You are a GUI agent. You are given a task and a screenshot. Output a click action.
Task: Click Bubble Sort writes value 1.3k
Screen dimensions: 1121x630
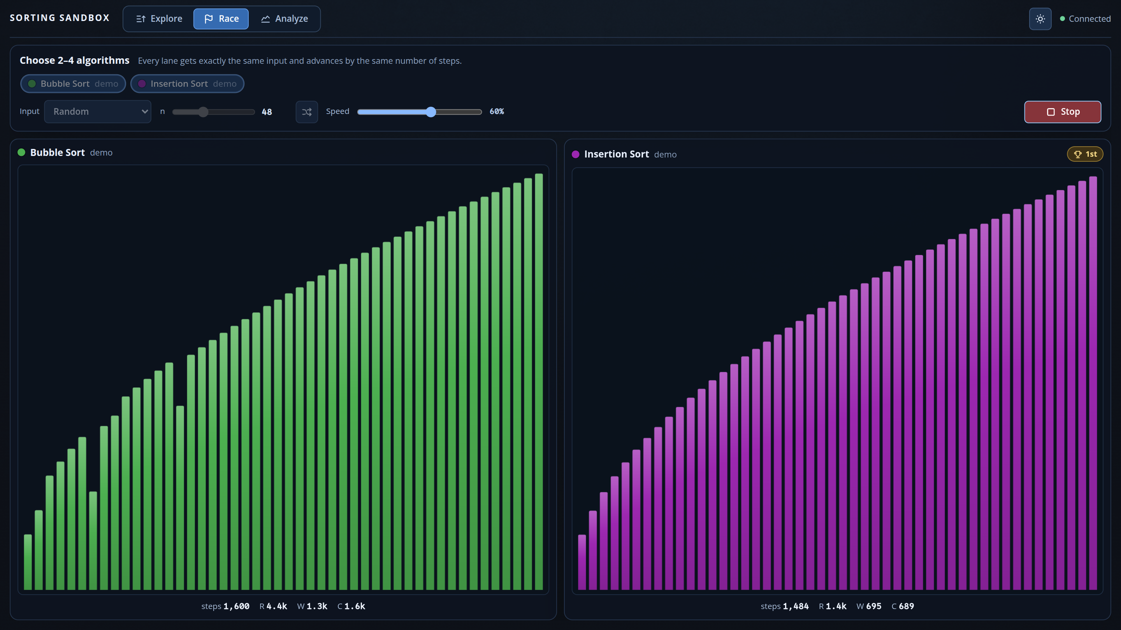[x=317, y=606]
